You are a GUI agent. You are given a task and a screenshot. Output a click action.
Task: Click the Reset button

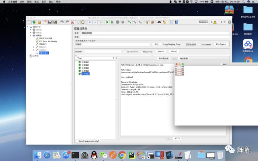coord(174,51)
